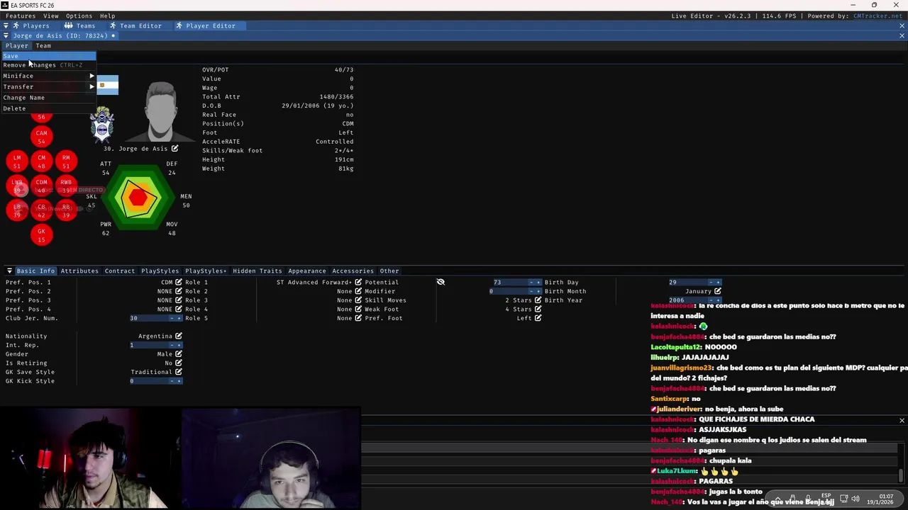The width and height of the screenshot is (908, 510).
Task: Open the CMTracker.net link
Action: pyautogui.click(x=877, y=16)
